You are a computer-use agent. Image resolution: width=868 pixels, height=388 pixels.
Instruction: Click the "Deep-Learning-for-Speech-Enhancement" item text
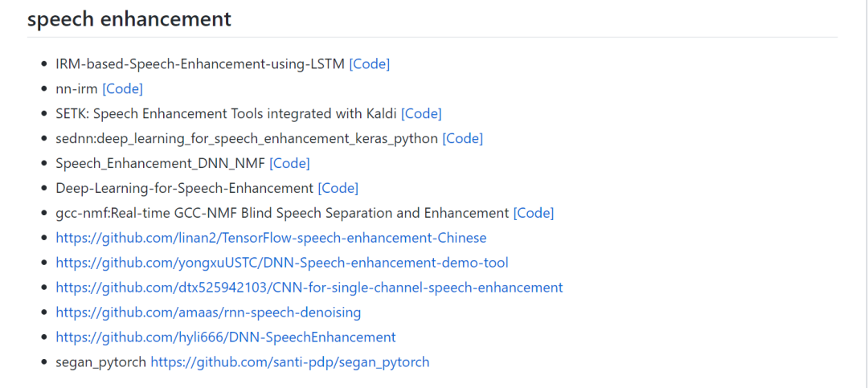pyautogui.click(x=184, y=188)
